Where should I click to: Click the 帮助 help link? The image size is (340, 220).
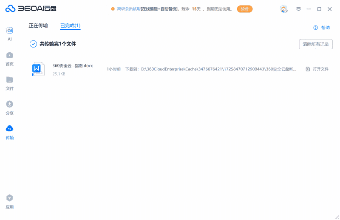tap(325, 28)
